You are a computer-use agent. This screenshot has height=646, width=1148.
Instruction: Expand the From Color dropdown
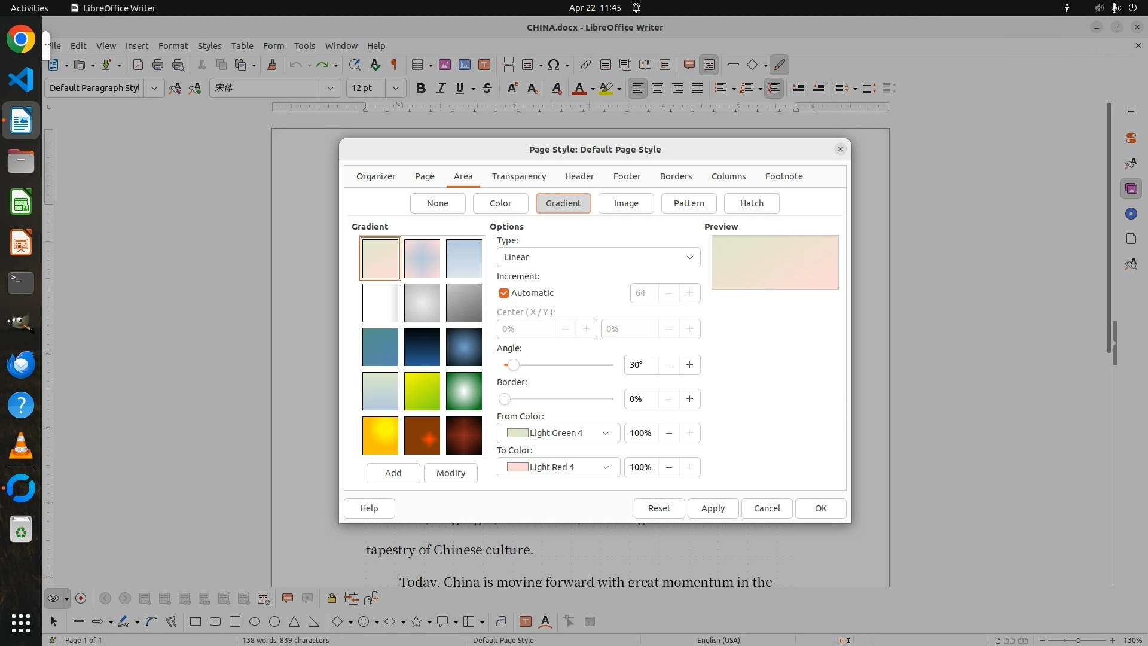(x=558, y=433)
